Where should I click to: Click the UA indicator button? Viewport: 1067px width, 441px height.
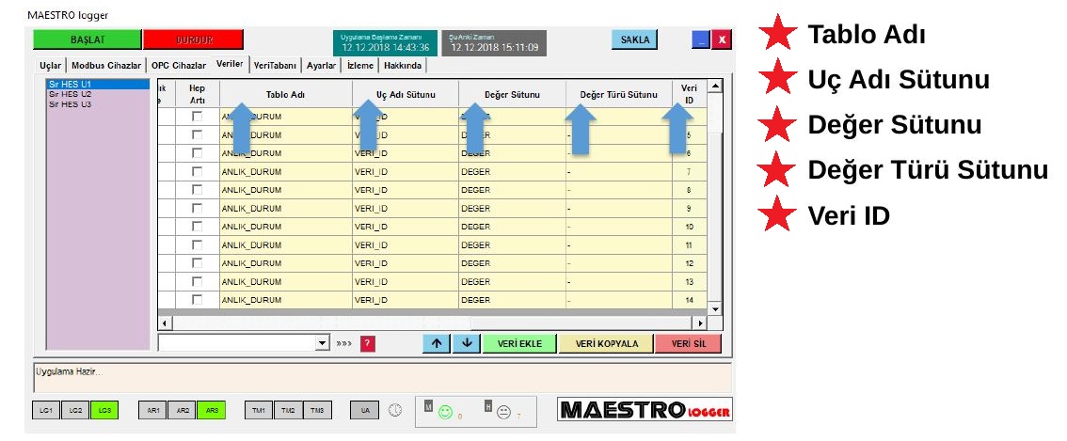tap(365, 410)
